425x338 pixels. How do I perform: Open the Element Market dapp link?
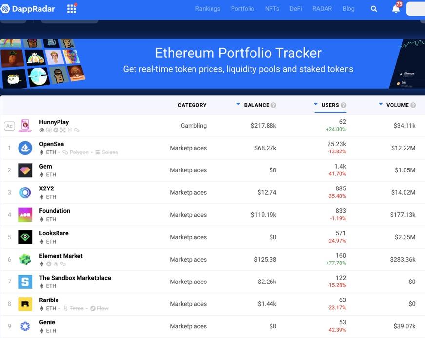(61, 256)
